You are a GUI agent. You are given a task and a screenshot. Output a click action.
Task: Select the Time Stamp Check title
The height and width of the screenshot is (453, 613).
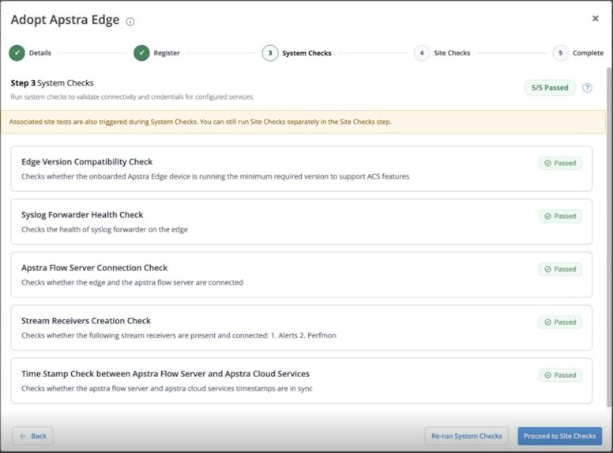tap(165, 374)
